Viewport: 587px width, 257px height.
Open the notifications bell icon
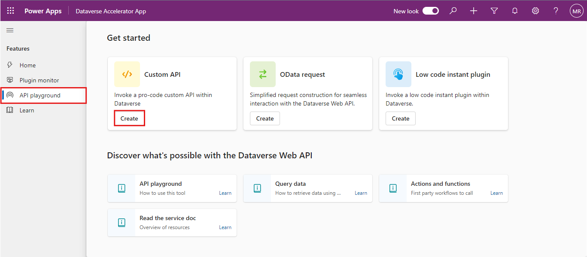(515, 11)
